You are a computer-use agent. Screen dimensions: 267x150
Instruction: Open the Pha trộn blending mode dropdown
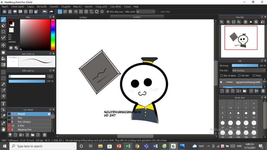249,70
